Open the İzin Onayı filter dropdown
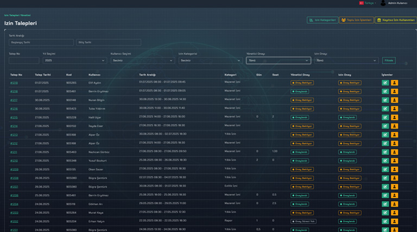 click(346, 61)
